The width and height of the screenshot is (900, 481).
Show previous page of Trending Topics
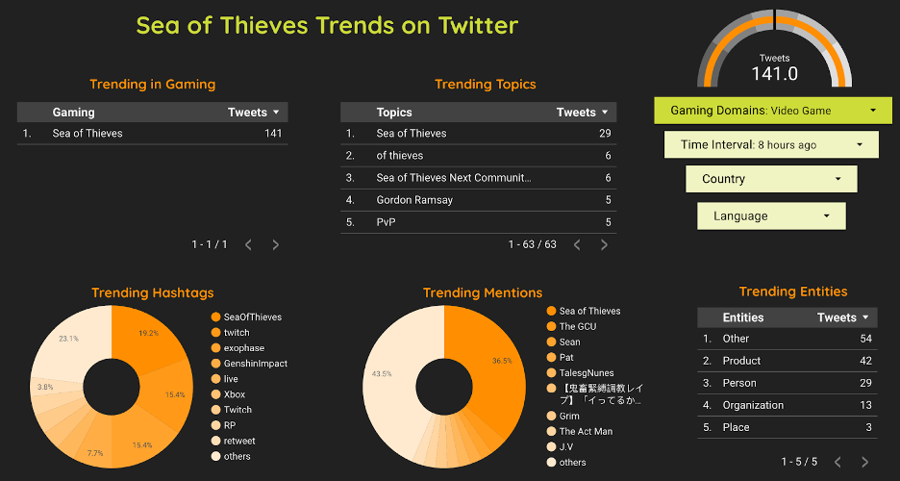577,245
